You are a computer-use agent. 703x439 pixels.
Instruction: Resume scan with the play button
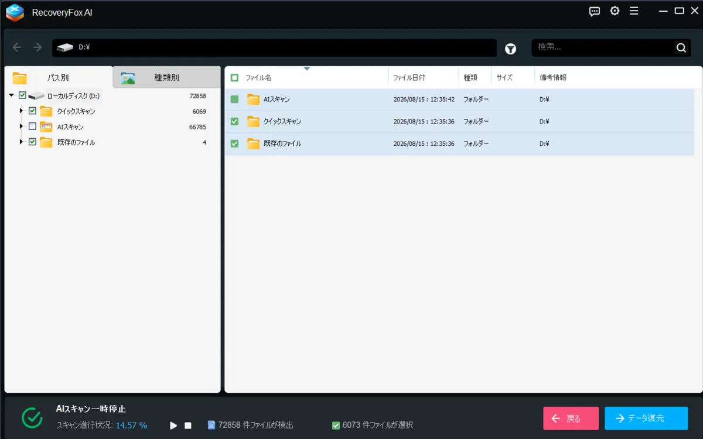[173, 426]
